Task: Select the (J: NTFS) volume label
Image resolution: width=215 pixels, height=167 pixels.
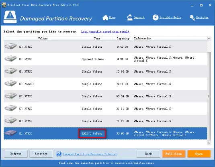Action: pyautogui.click(x=26, y=109)
